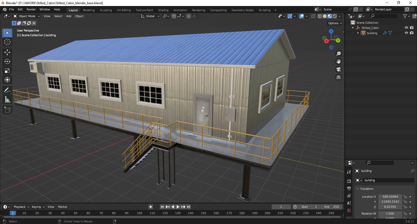Toggle X-ray mode
417x224 pixels.
(x=313, y=16)
